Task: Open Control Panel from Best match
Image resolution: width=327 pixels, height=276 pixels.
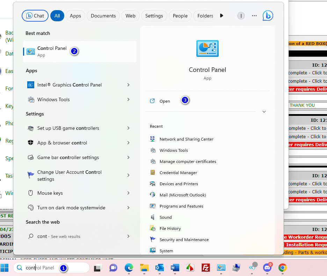Action: [52, 51]
